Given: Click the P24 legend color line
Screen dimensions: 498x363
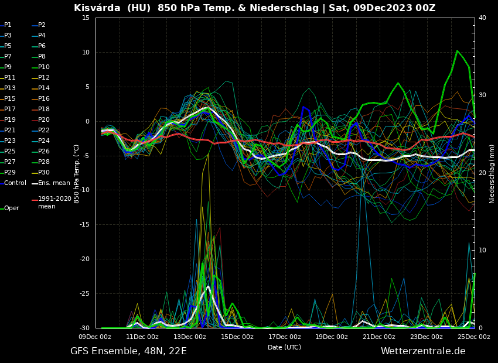Looking at the screenshot, I should tap(35, 141).
